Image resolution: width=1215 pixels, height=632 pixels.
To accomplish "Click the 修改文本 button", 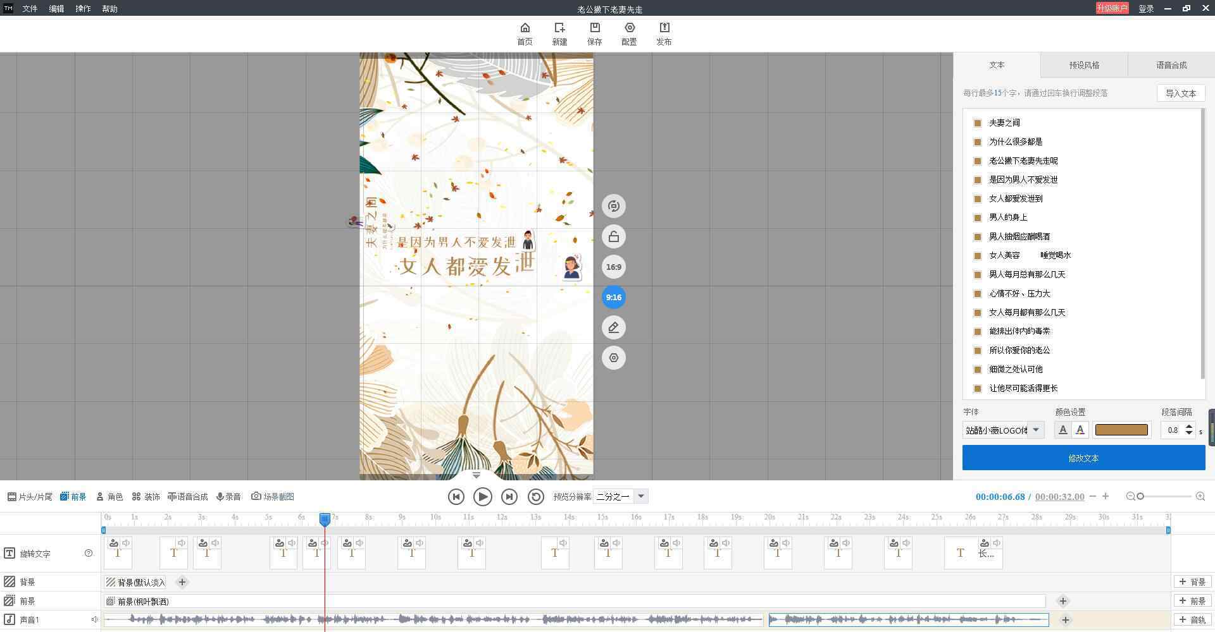I will 1083,458.
